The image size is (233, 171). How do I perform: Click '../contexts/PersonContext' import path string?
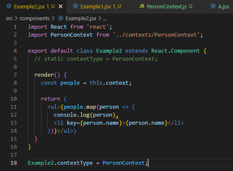point(156,35)
